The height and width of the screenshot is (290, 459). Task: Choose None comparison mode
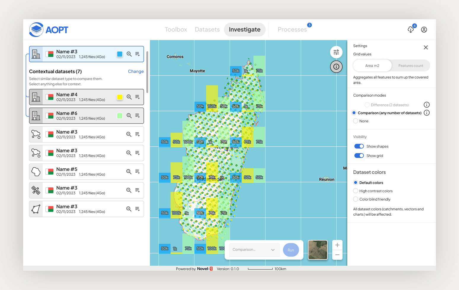point(356,121)
